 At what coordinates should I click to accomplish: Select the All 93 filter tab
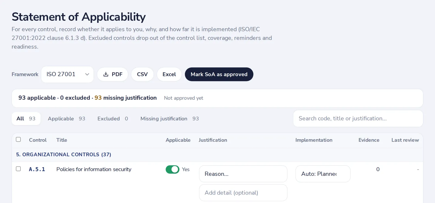click(26, 119)
